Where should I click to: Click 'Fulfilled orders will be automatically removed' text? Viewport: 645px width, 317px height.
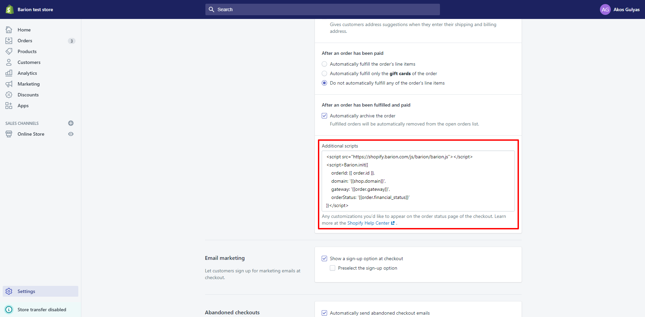coord(404,124)
